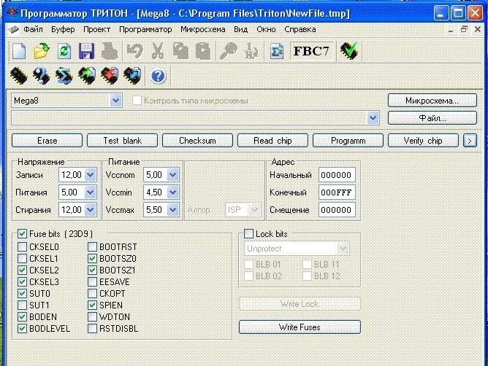This screenshot has width=488, height=366.
Task: Click the Read chip button
Action: tap(272, 141)
